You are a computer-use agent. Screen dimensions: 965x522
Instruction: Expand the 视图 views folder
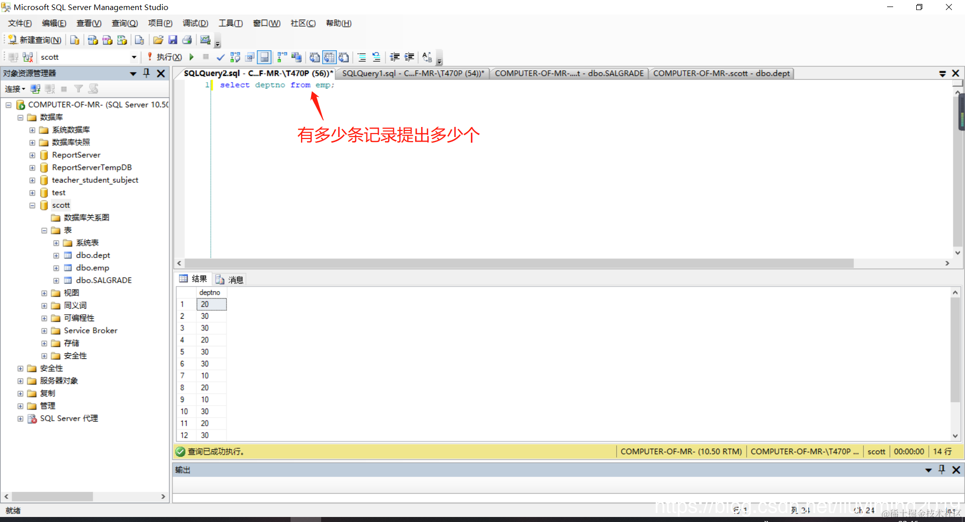[44, 293]
